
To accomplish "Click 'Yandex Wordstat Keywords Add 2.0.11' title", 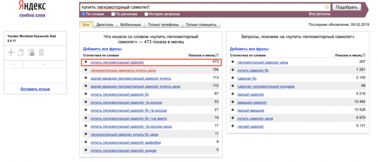I will pyautogui.click(x=32, y=38).
